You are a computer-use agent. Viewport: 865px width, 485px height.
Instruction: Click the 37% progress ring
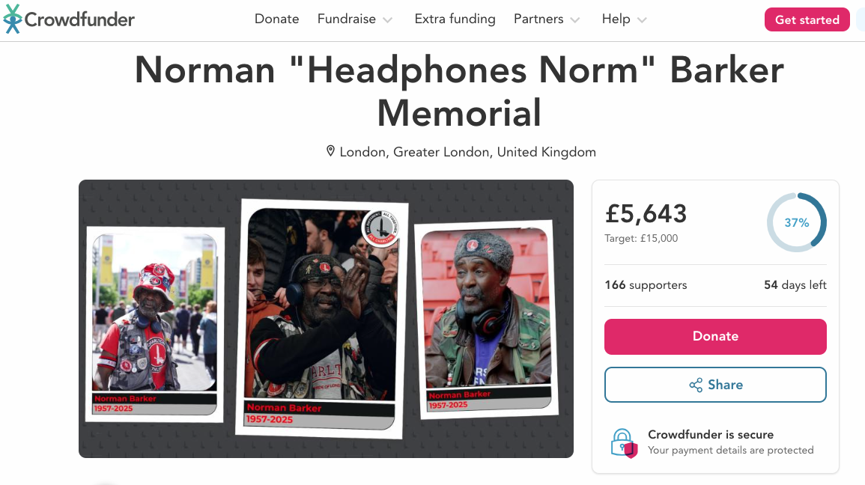[x=797, y=222]
